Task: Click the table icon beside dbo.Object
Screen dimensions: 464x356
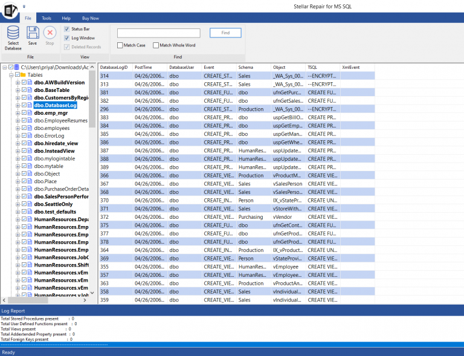Action: point(30,173)
